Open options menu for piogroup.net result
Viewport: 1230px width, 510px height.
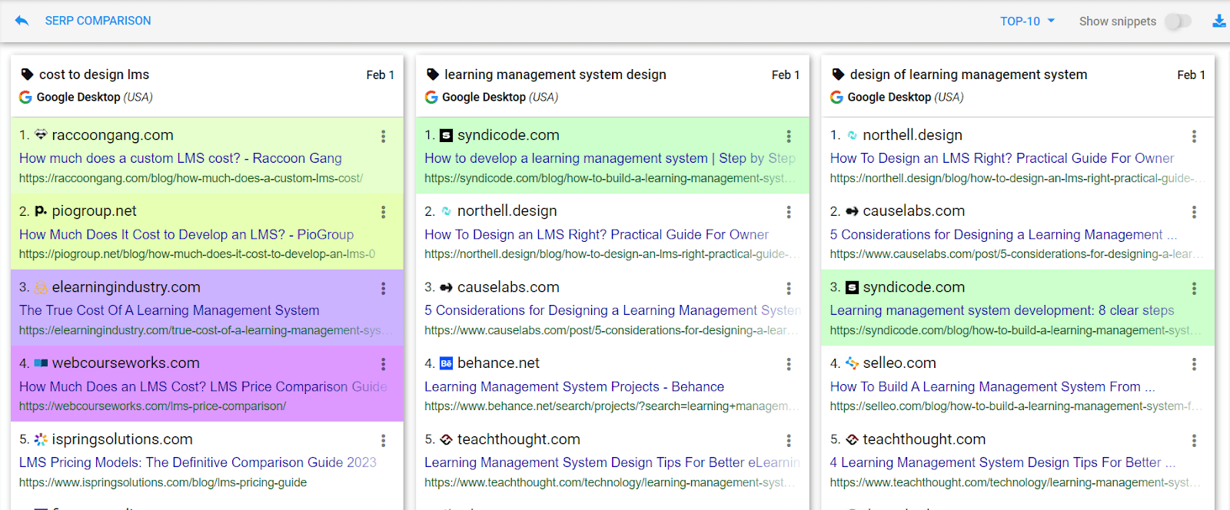[x=384, y=212]
